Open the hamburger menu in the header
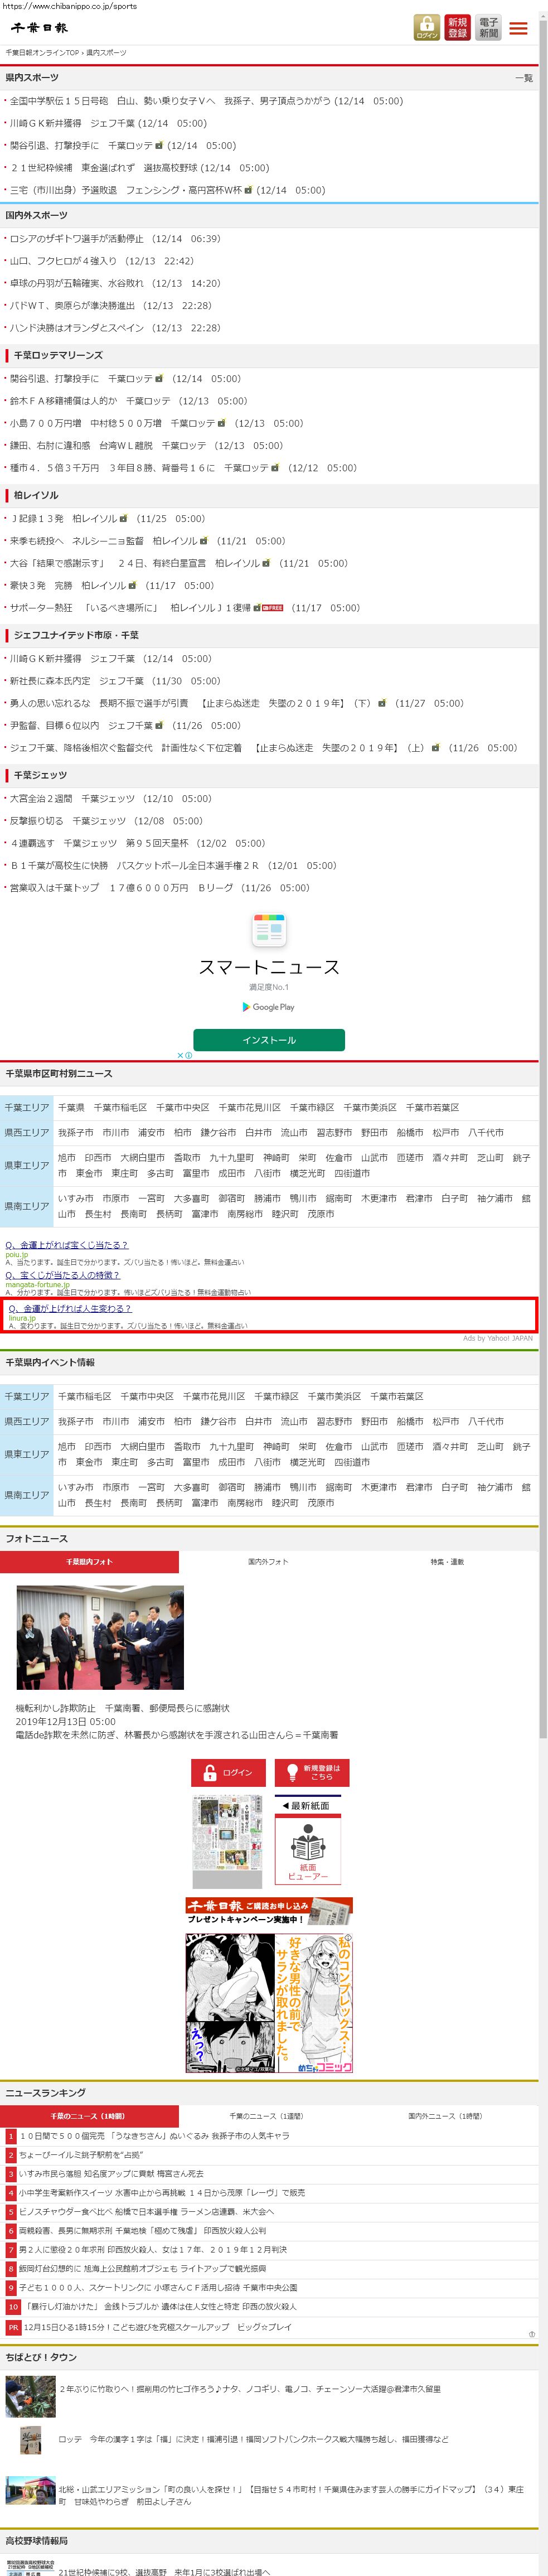This screenshot has height=2576, width=548. click(x=518, y=28)
